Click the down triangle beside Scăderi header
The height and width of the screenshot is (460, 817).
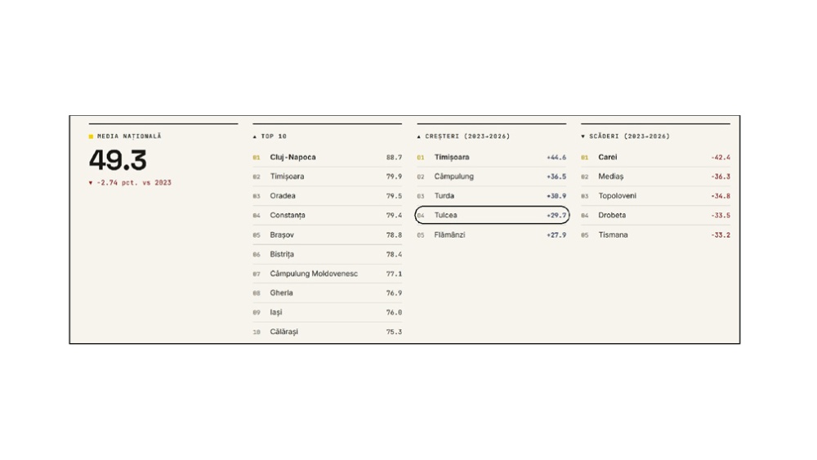click(x=583, y=136)
